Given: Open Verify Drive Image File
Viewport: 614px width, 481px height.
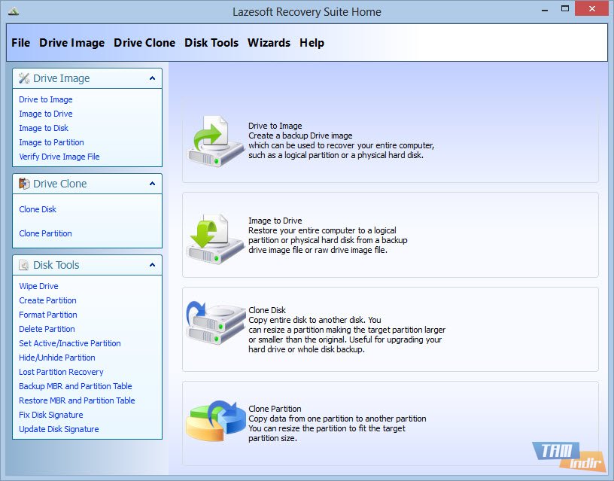Looking at the screenshot, I should 59,157.
